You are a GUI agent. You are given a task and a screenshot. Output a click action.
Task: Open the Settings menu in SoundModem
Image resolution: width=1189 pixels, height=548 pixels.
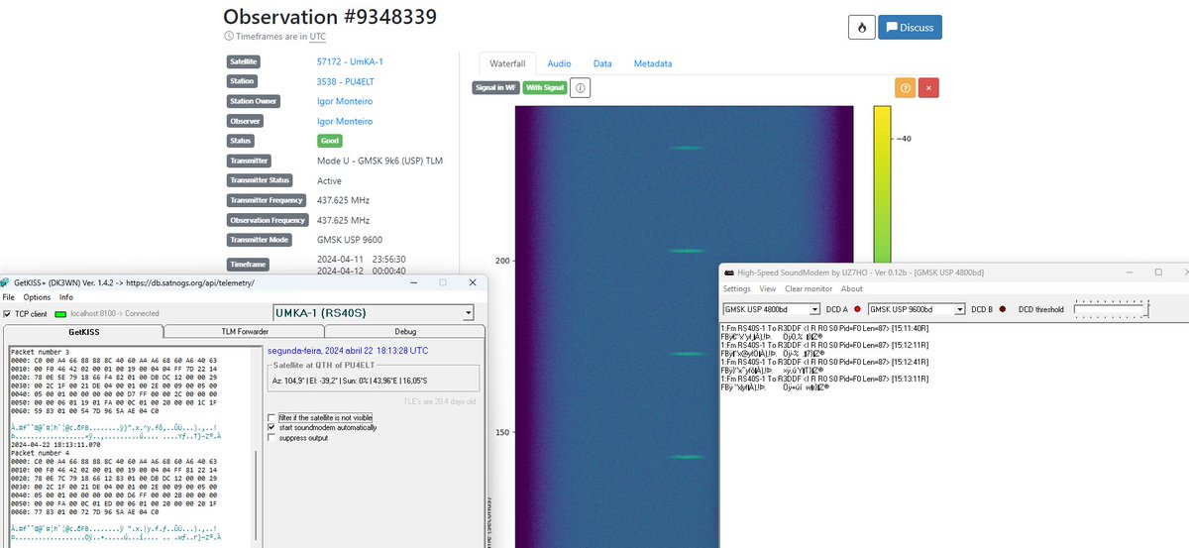(x=737, y=289)
